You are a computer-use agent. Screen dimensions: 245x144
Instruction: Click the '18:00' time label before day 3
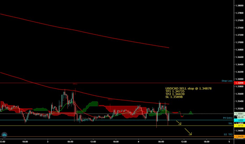25,142
